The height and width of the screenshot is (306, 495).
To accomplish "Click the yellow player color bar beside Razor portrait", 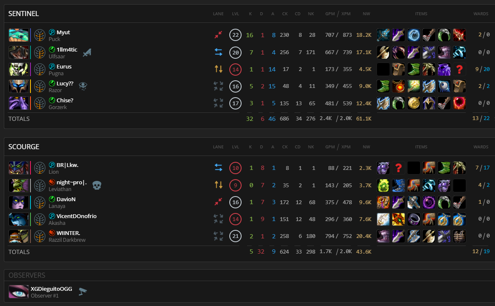I will click(x=30, y=86).
